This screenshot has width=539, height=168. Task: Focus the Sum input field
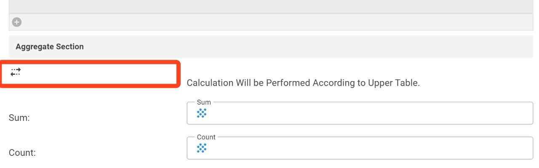[360, 113]
